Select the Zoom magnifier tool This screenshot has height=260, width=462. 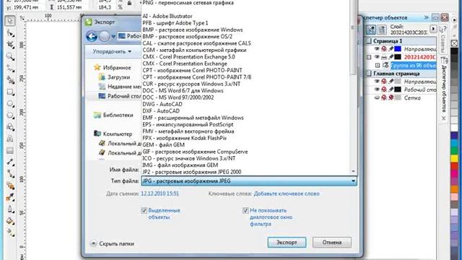[10, 56]
